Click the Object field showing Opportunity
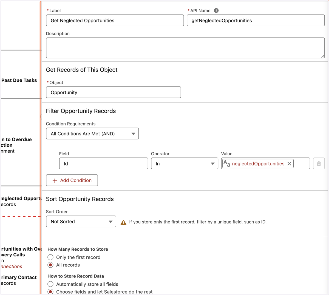329x295 pixels. coord(114,92)
